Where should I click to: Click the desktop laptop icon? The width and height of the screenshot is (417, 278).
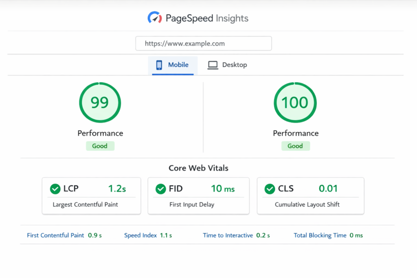click(213, 65)
